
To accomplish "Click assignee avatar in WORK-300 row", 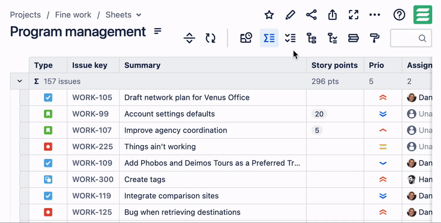I will tap(411, 179).
